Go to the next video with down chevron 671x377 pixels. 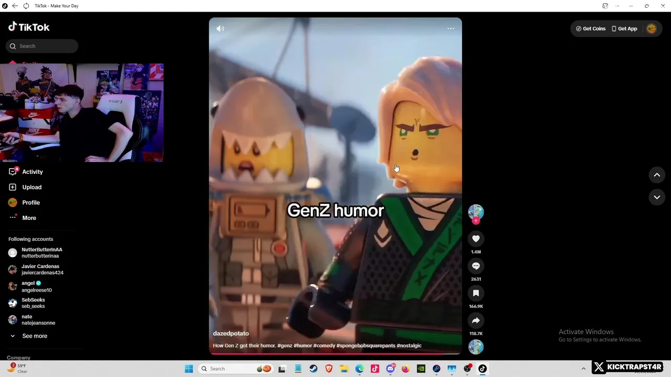pyautogui.click(x=657, y=197)
